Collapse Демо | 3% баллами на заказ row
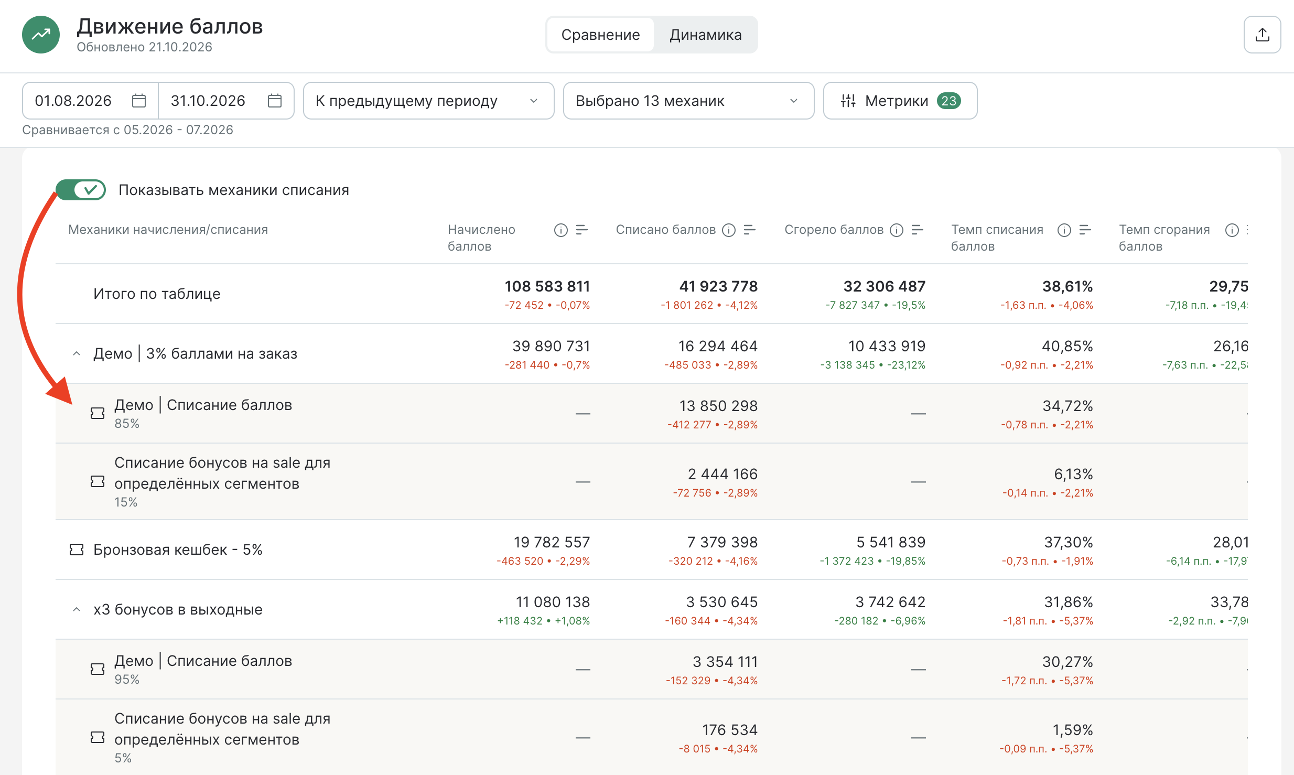1294x775 pixels. [x=77, y=353]
